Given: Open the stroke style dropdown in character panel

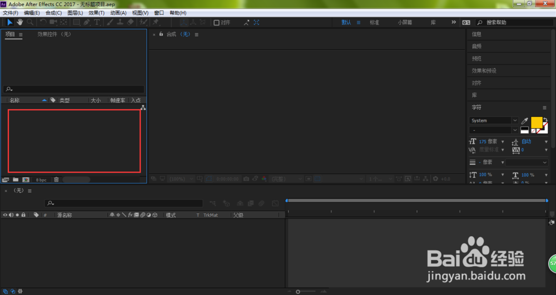Looking at the screenshot, I should pos(527,162).
